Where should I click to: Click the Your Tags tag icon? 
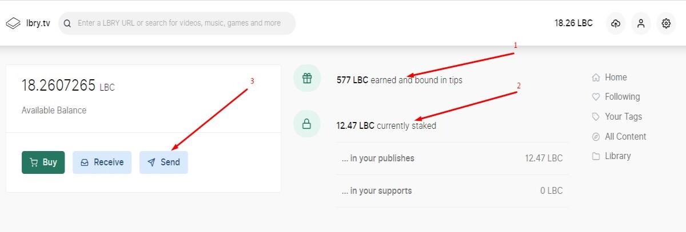pos(596,117)
